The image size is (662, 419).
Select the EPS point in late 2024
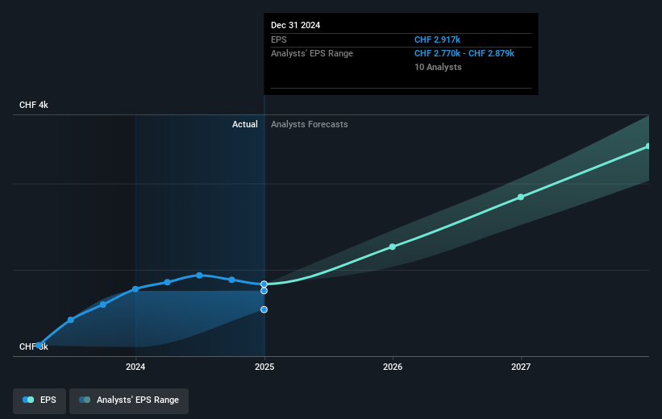231,280
